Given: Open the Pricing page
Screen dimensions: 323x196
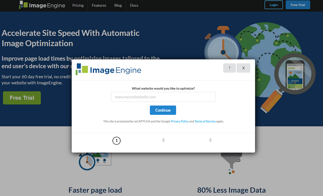Looking at the screenshot, I should (78, 5).
